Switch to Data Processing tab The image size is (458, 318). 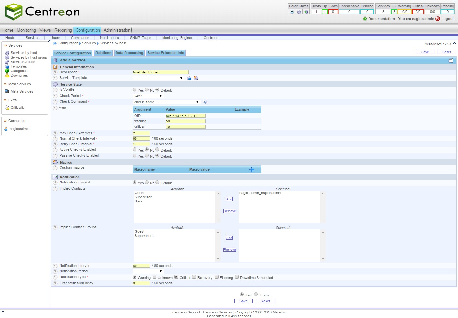129,53
